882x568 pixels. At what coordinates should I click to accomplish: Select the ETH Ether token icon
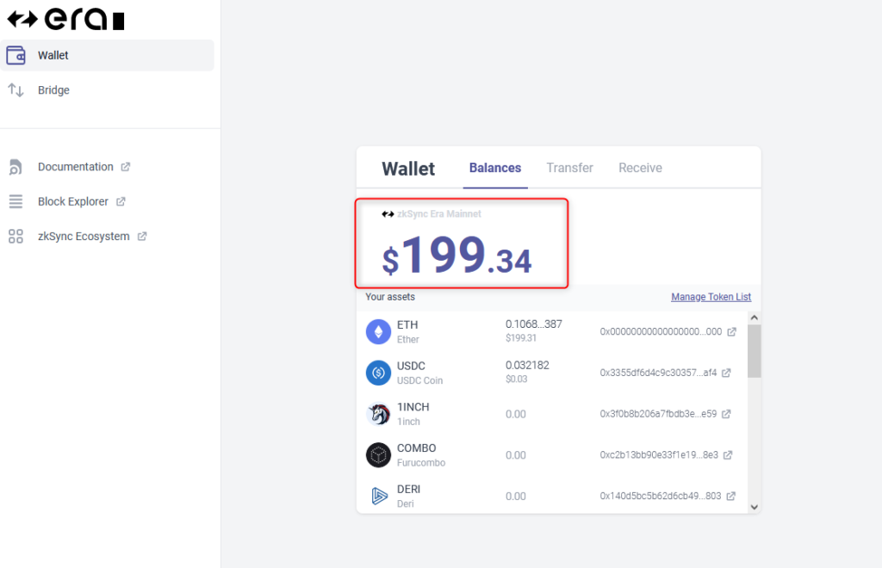(x=379, y=331)
